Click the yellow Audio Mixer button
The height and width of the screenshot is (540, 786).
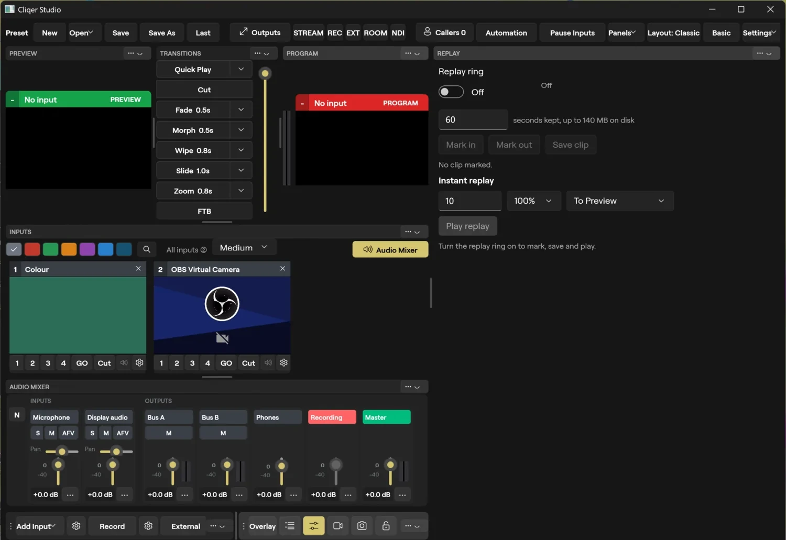pos(390,250)
